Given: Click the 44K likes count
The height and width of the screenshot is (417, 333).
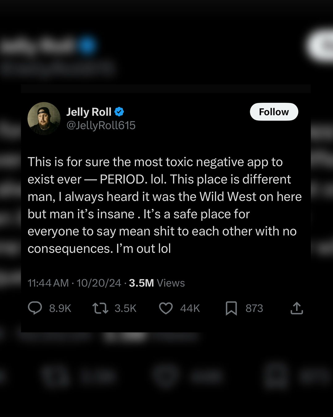Looking at the screenshot, I should point(190,308).
